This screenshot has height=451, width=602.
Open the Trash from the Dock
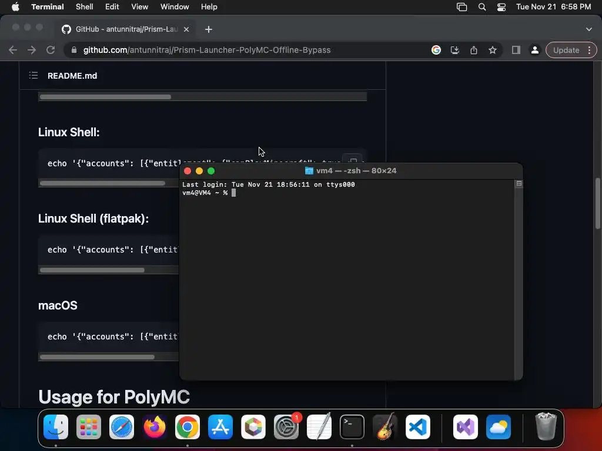[x=546, y=427]
